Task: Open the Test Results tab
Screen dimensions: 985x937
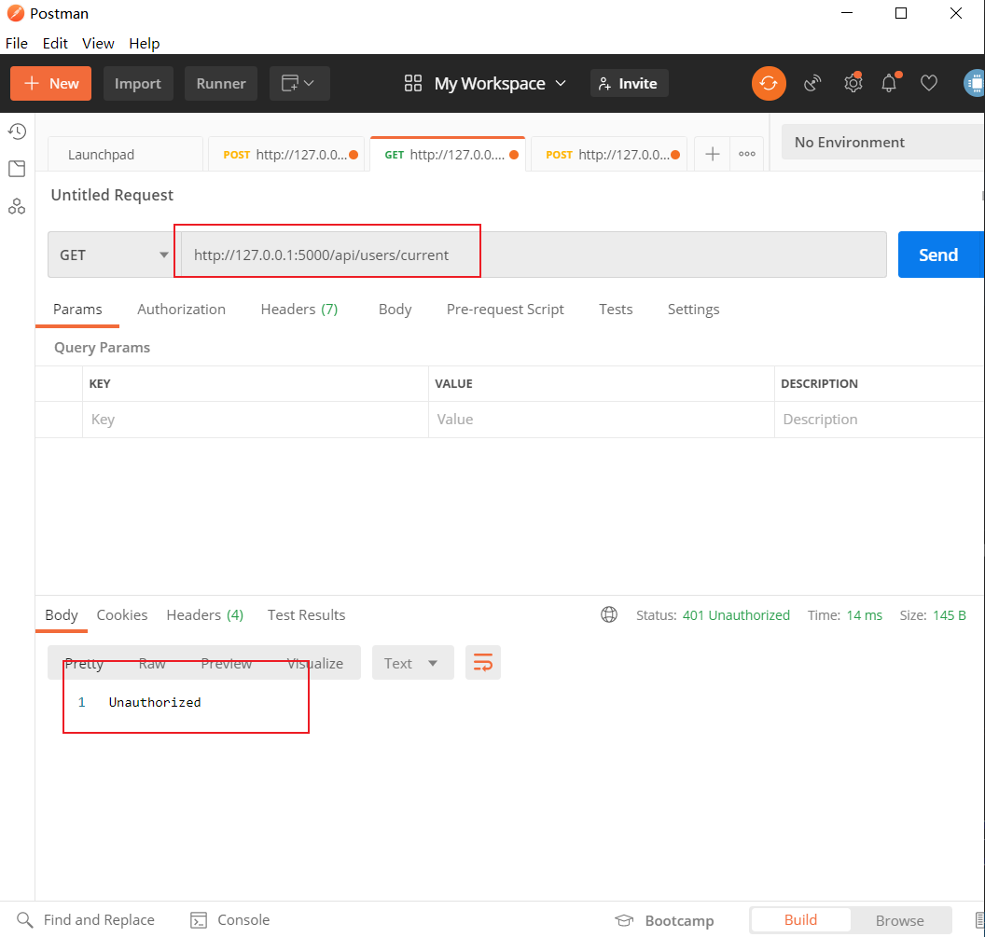Action: 306,614
